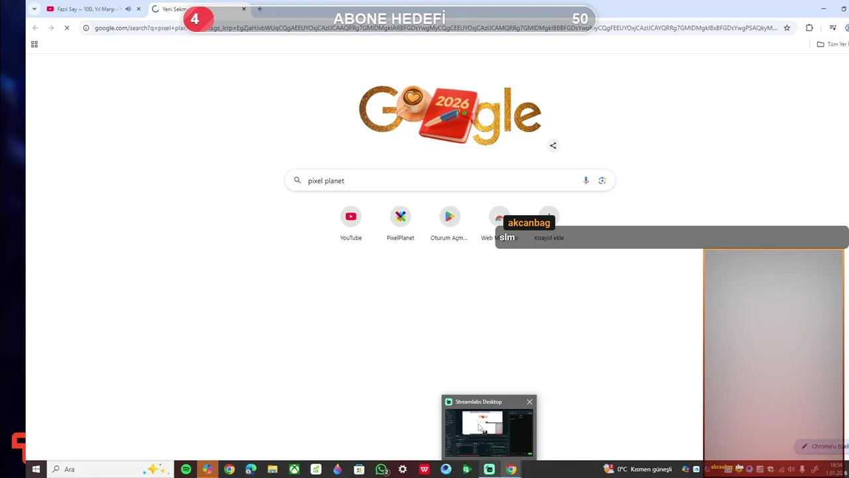This screenshot has height=478, width=849.
Task: Open Copilot from the taskbar
Action: coord(208,469)
